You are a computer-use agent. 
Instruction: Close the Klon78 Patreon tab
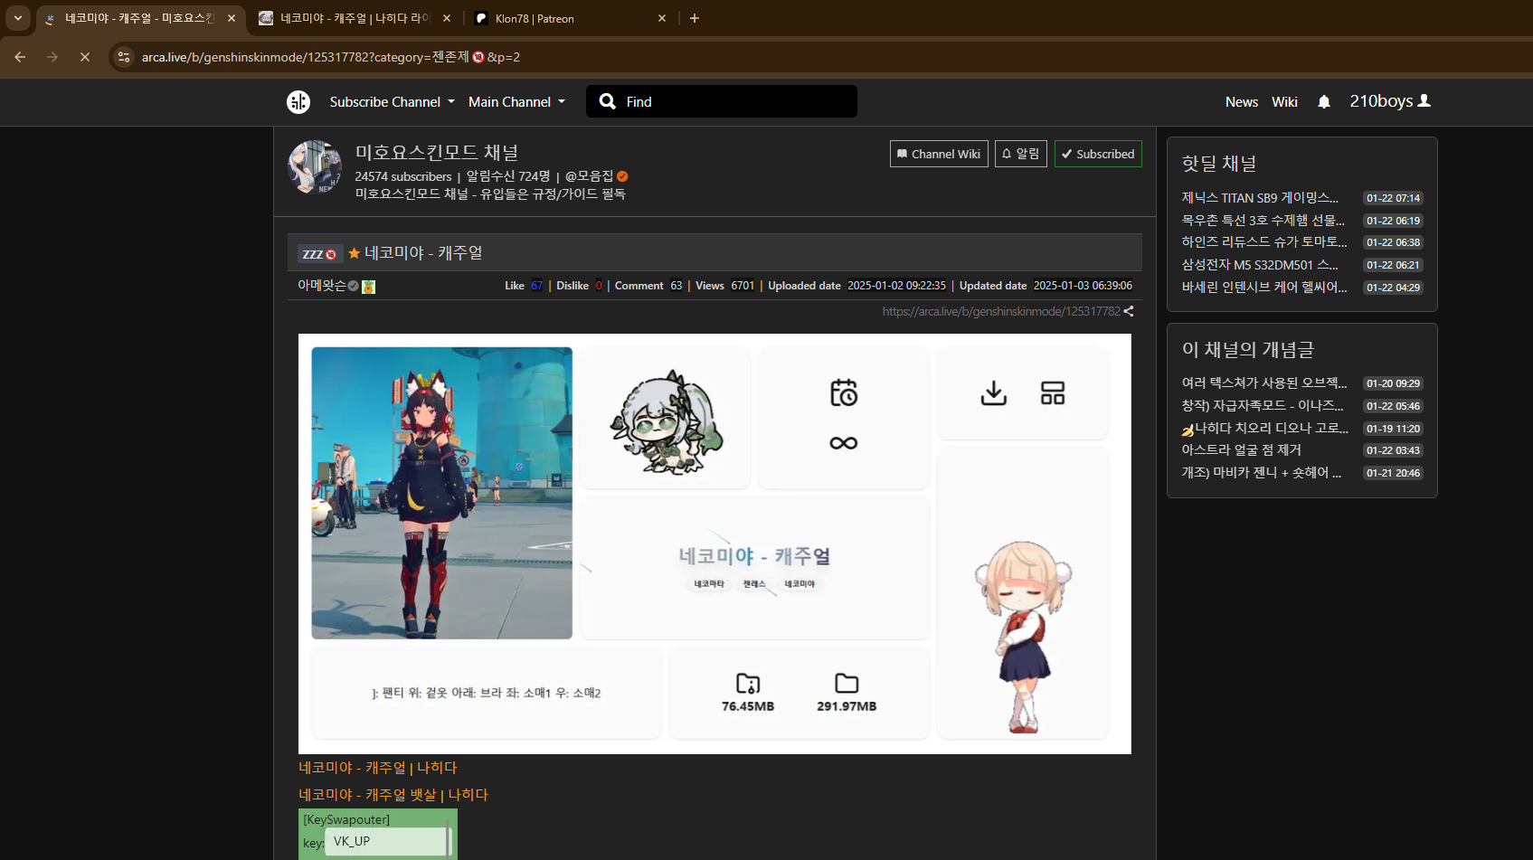pos(662,18)
